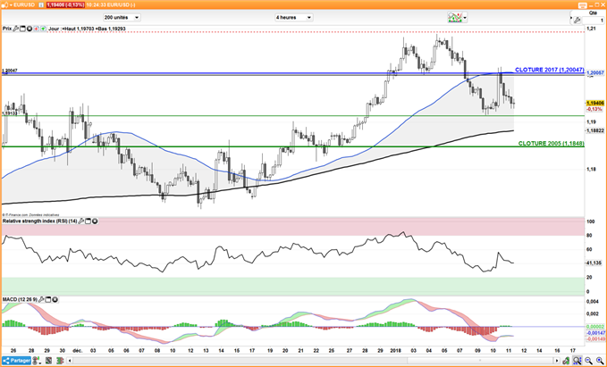This screenshot has height=367, width=607.
Task: Open the 200 unités dropdown
Action: coord(122,17)
